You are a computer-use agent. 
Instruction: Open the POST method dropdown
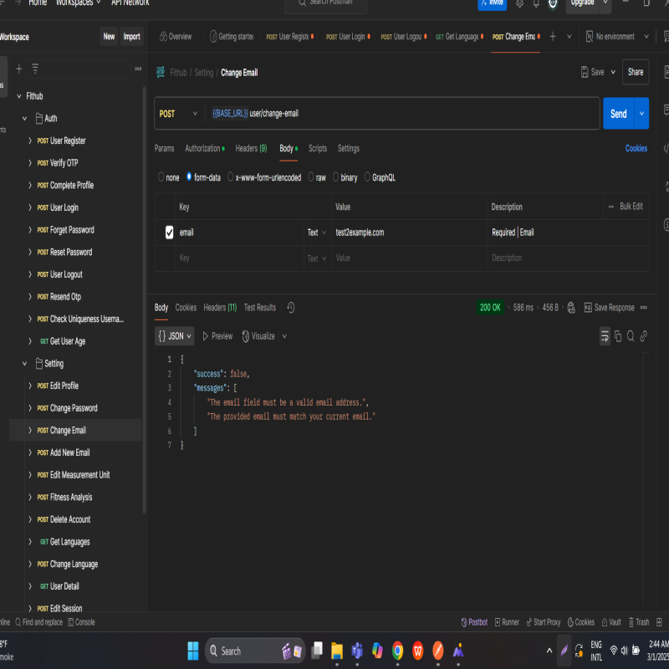point(179,114)
